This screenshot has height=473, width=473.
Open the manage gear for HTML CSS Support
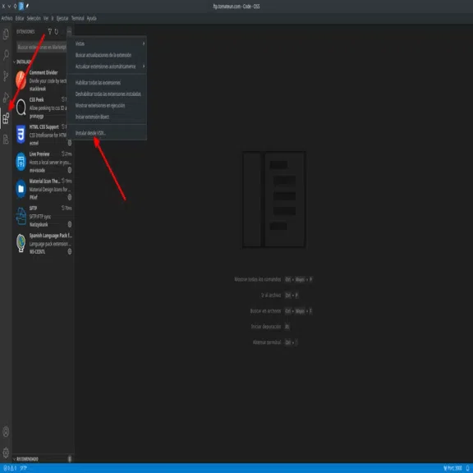(x=70, y=143)
